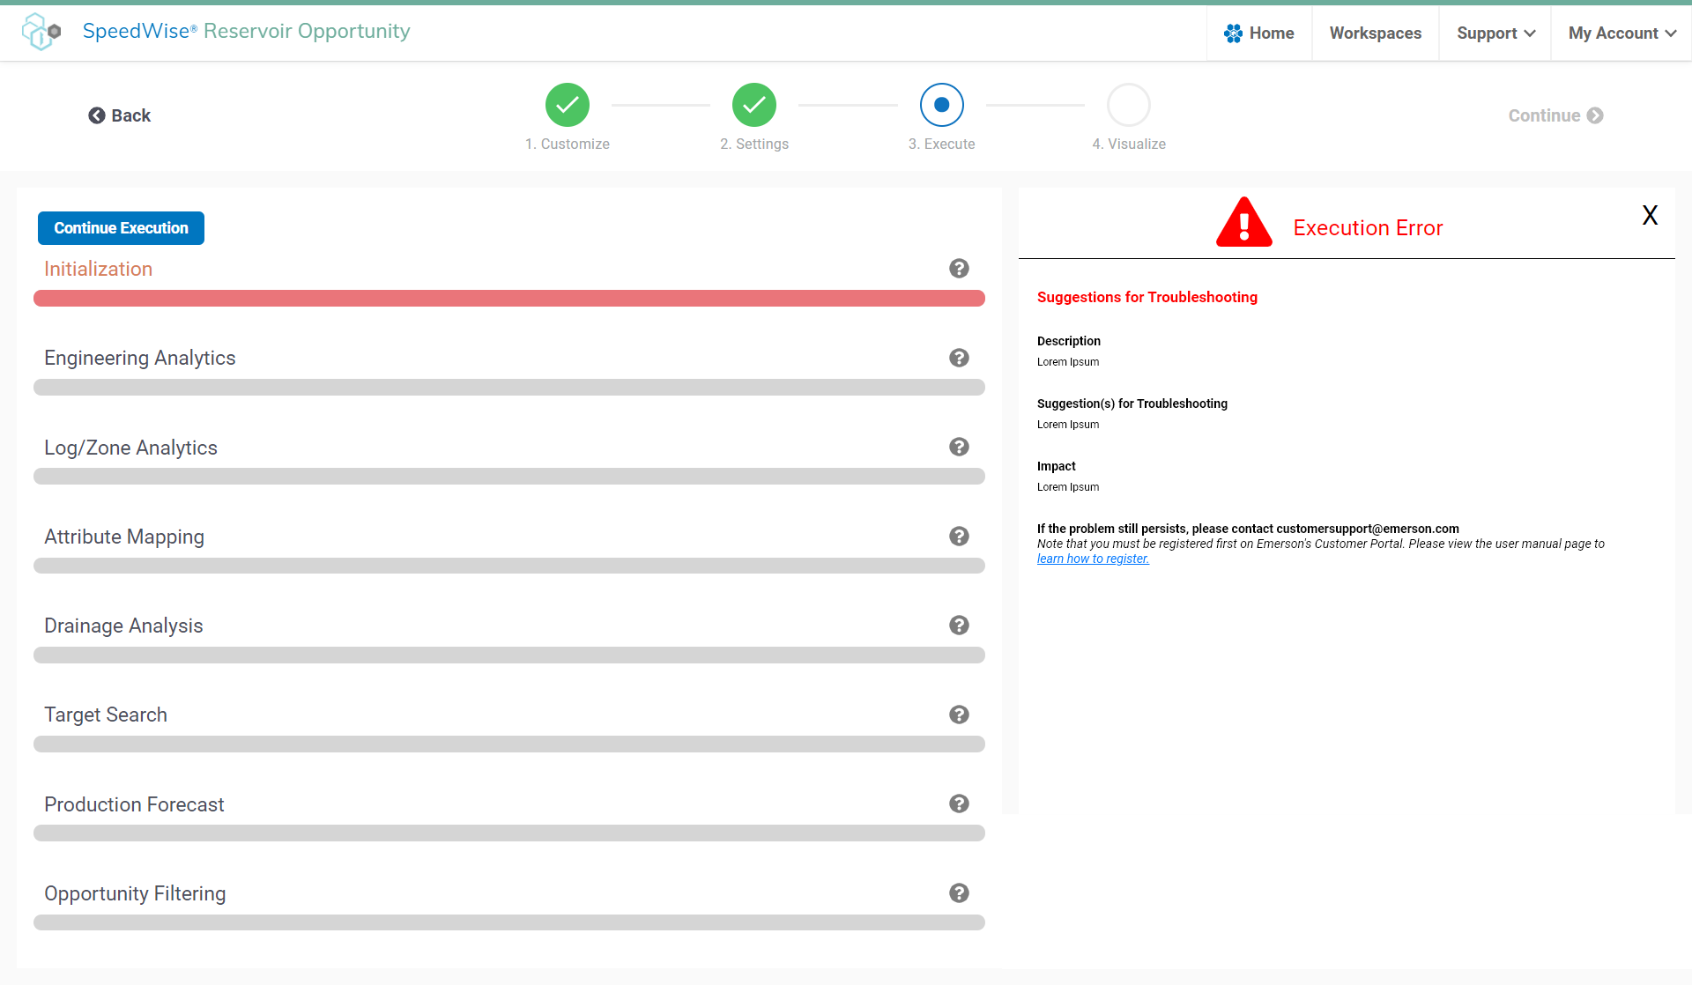The width and height of the screenshot is (1692, 985).
Task: Click the red Initialization progress bar
Action: point(509,299)
